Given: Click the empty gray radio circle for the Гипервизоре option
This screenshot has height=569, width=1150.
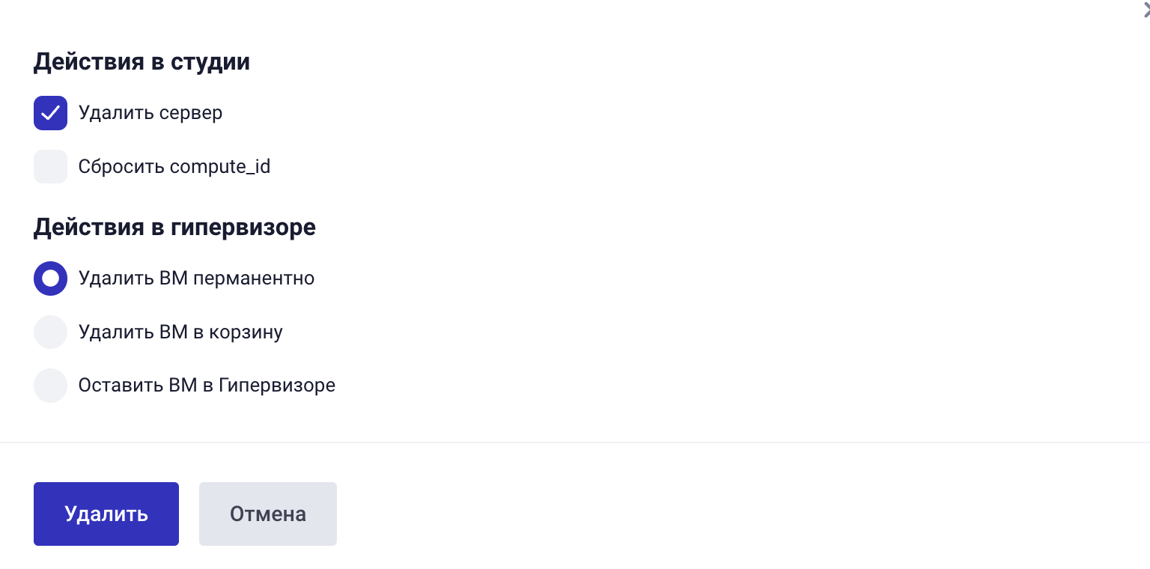Looking at the screenshot, I should tap(50, 386).
